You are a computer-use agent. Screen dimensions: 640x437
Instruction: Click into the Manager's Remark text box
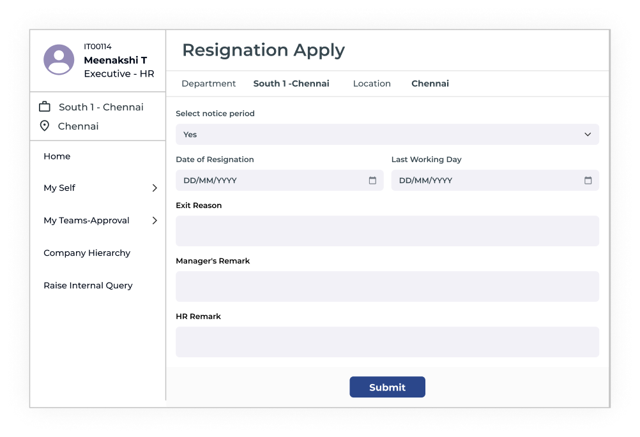coord(387,286)
